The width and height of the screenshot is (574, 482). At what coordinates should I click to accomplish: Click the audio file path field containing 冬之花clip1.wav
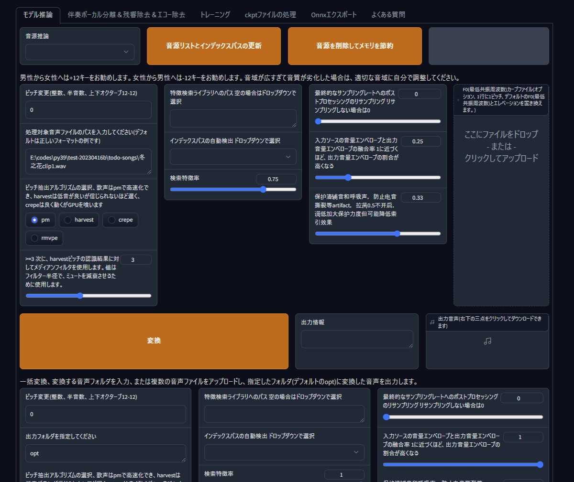pos(88,161)
